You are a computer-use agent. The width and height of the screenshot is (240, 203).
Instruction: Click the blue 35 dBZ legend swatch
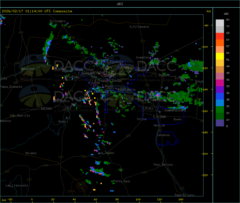point(220,96)
